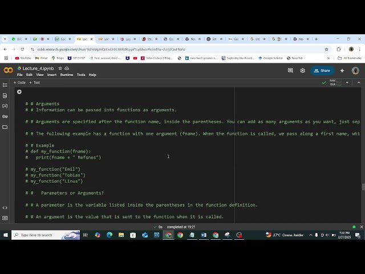Expand the runtime connection options dropdown
This screenshot has width=365, height=274.
(347, 83)
